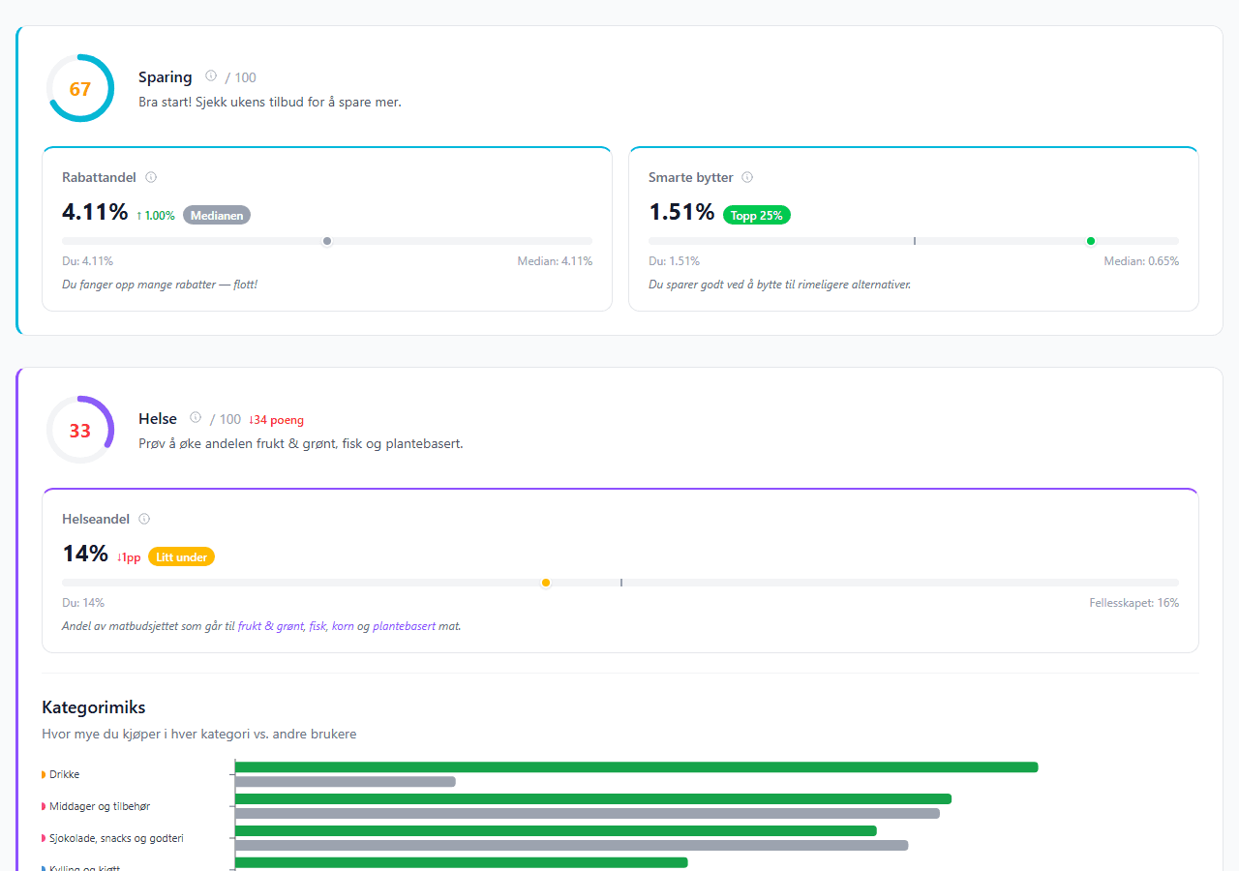The height and width of the screenshot is (871, 1239).
Task: Click info icon beside Smarte bytter
Action: point(747,177)
